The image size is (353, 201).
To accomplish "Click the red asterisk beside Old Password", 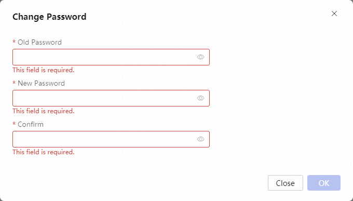I will (14, 42).
